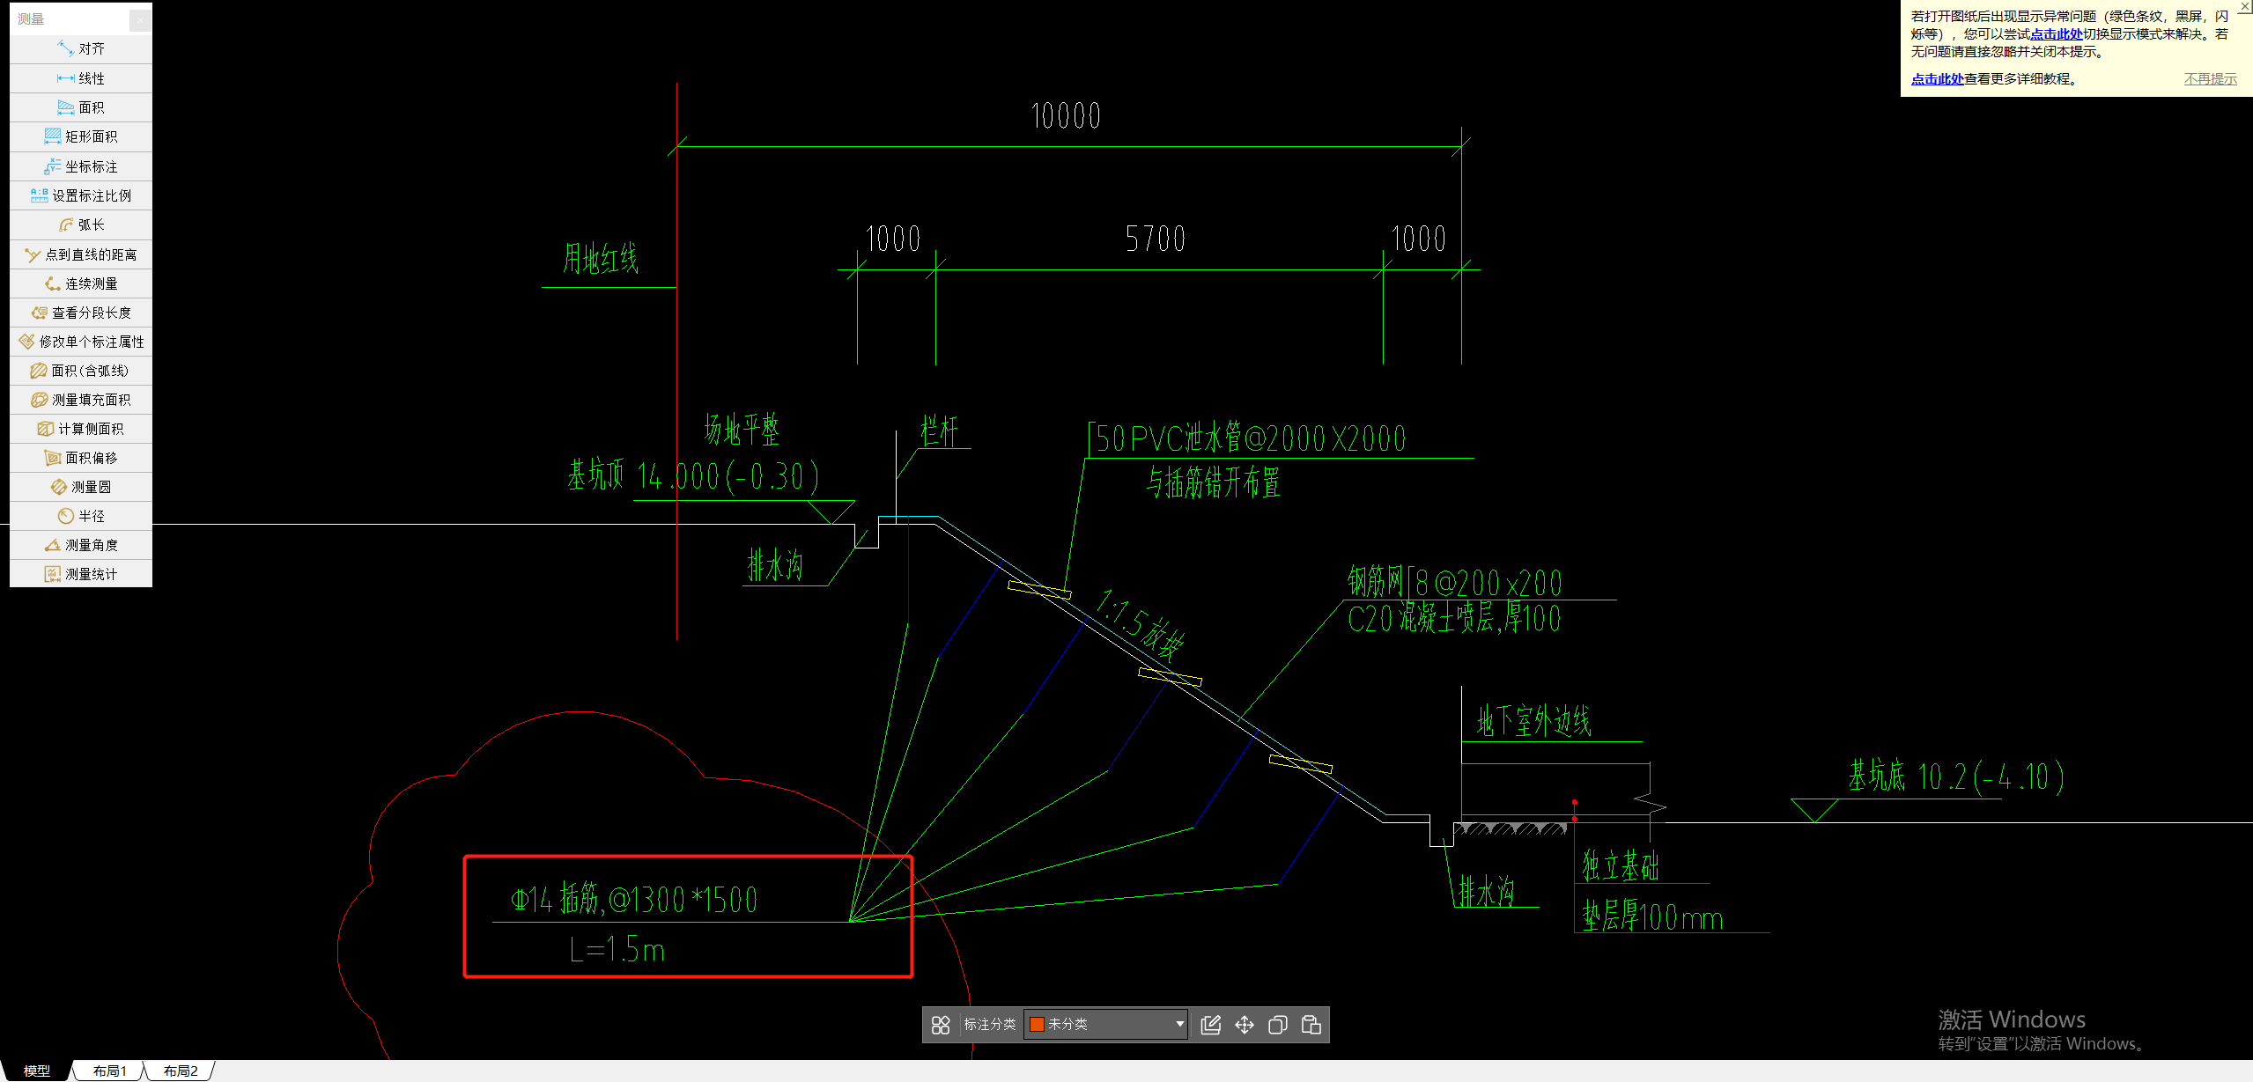Screen dimensions: 2253x1082
Task: Select the 测量角度 measure angle tool
Action: (81, 545)
